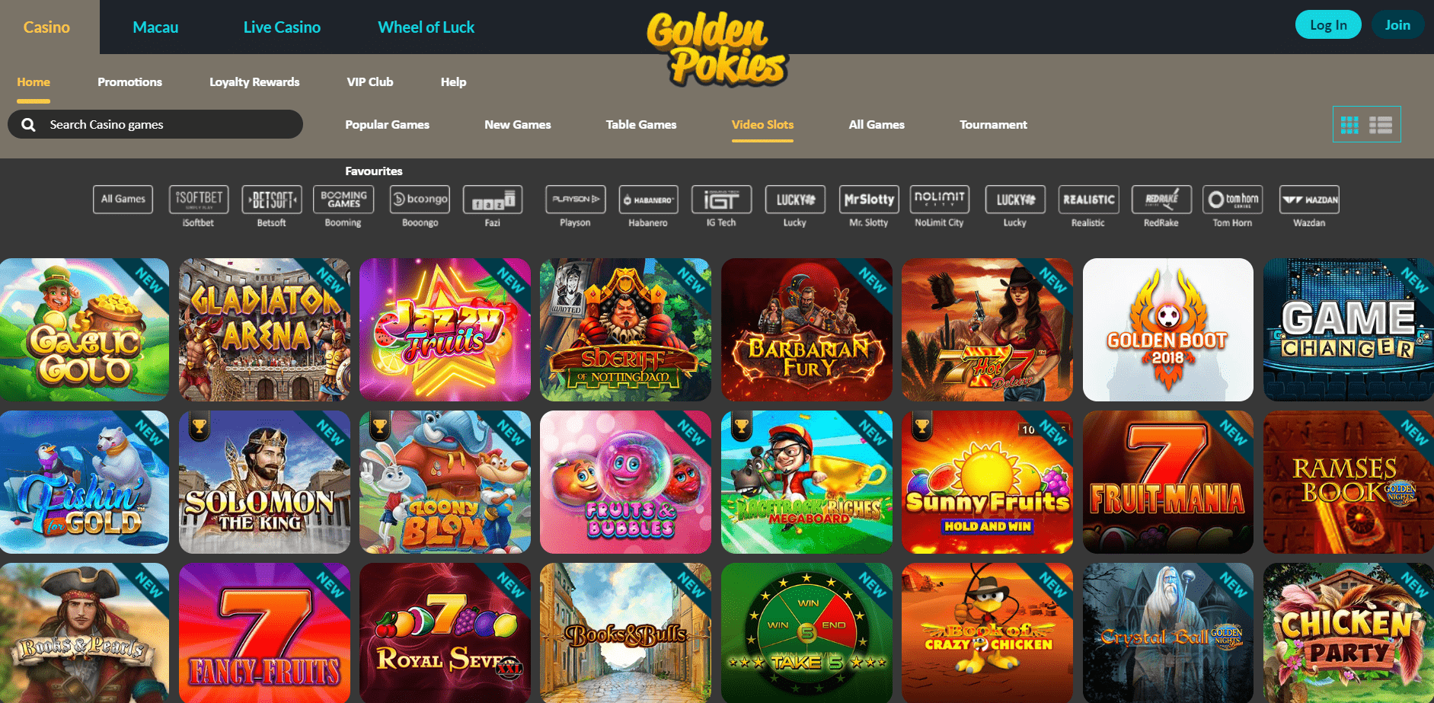The height and width of the screenshot is (703, 1434).
Task: Filter by Tom Horn provider icon
Action: (x=1233, y=200)
